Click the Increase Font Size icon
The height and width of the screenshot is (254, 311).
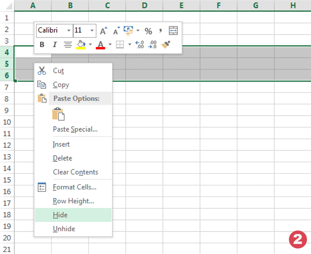click(x=103, y=31)
